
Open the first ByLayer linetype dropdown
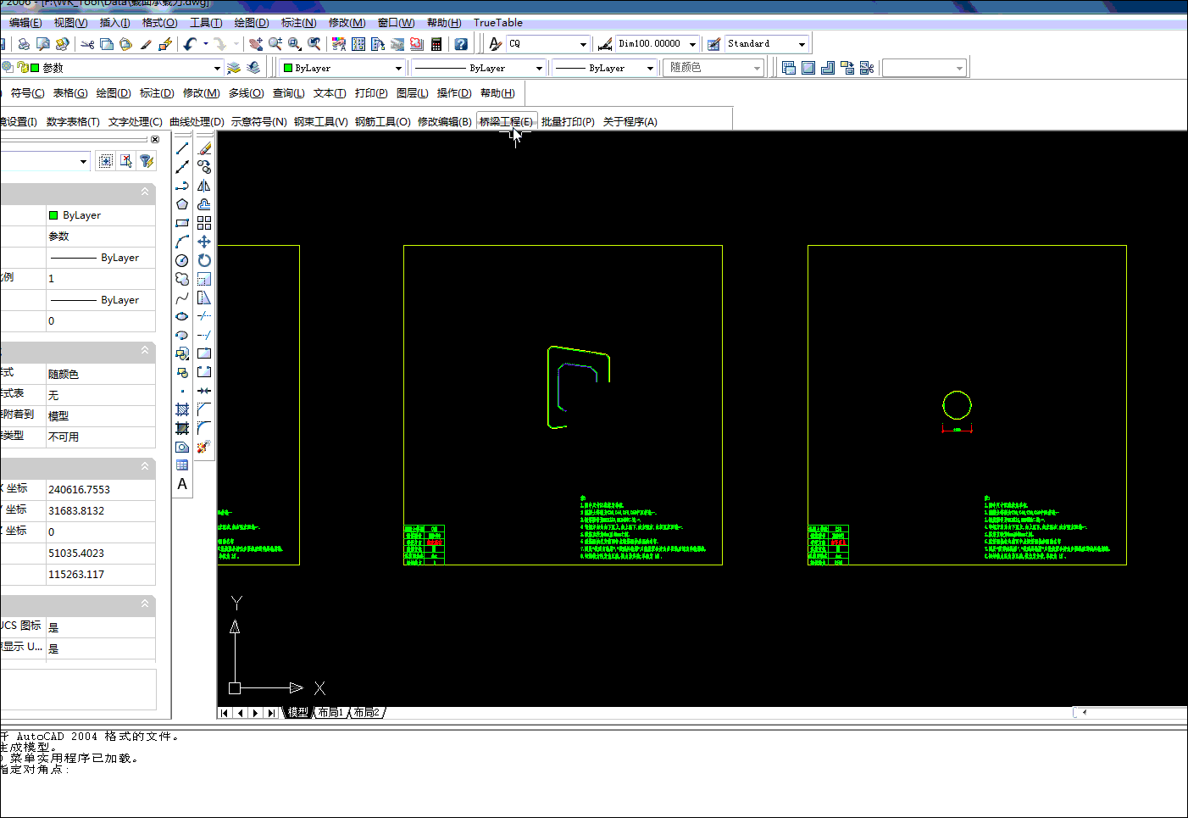point(539,68)
